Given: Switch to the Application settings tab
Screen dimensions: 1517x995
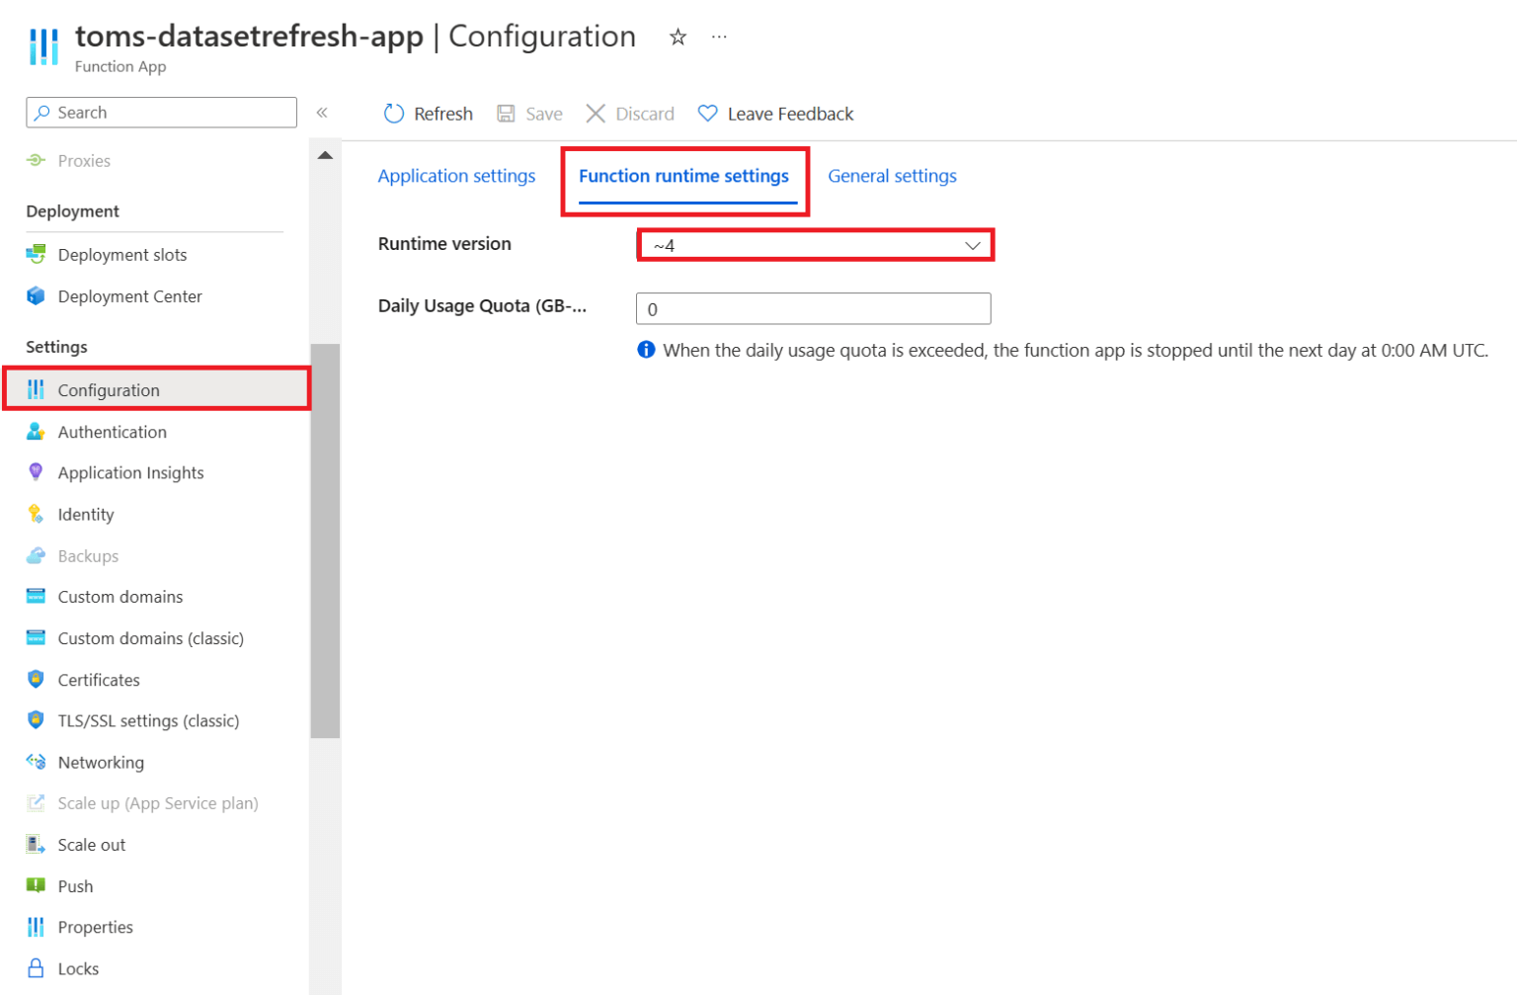Looking at the screenshot, I should click(456, 175).
